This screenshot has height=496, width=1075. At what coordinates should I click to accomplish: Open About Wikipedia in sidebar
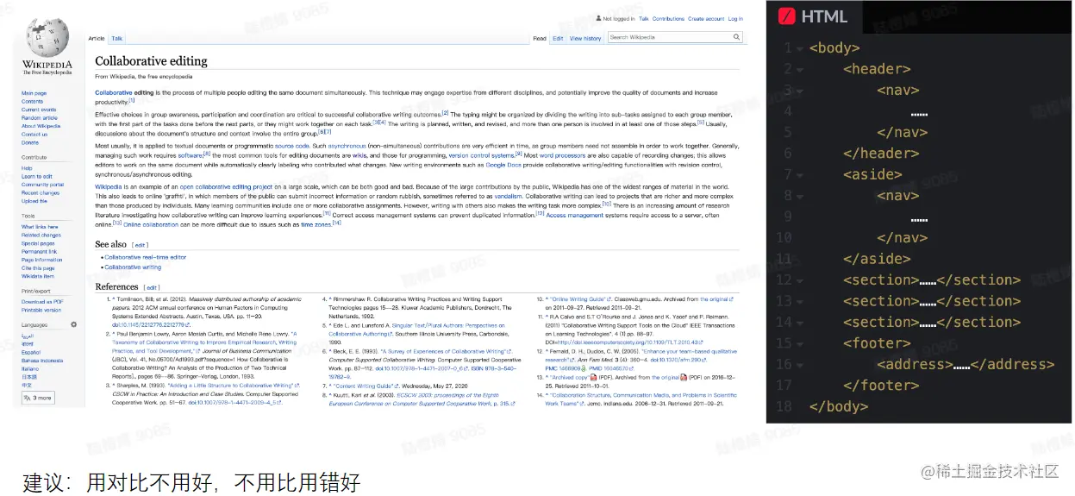41,126
